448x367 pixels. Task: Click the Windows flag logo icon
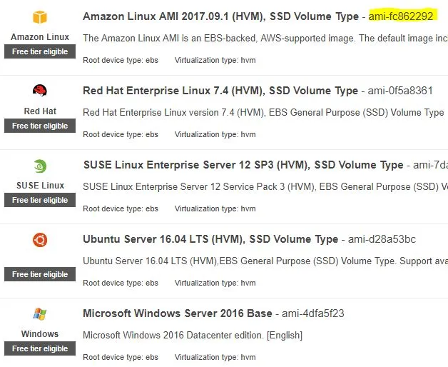[x=40, y=314]
